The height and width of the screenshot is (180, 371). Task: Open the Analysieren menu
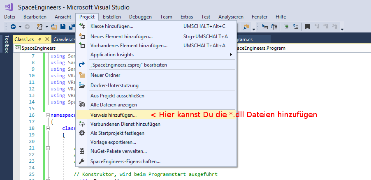pos(231,17)
